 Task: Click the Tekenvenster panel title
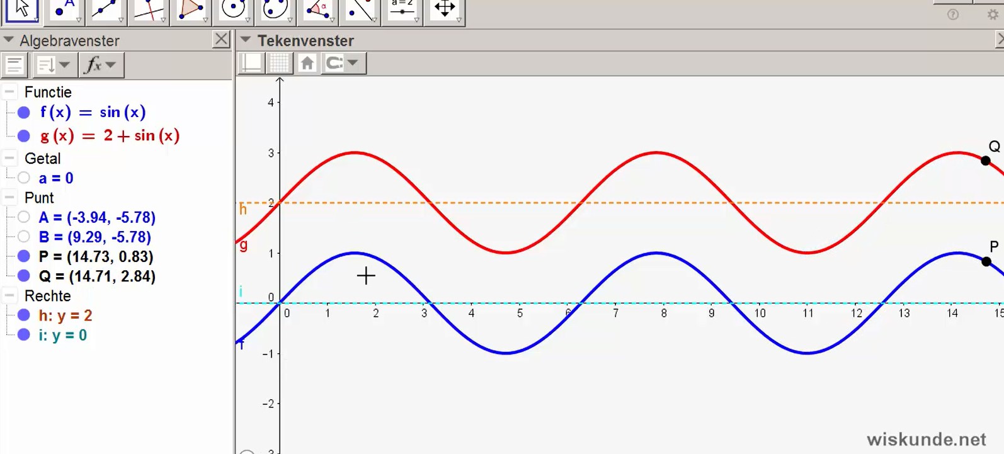(x=305, y=40)
